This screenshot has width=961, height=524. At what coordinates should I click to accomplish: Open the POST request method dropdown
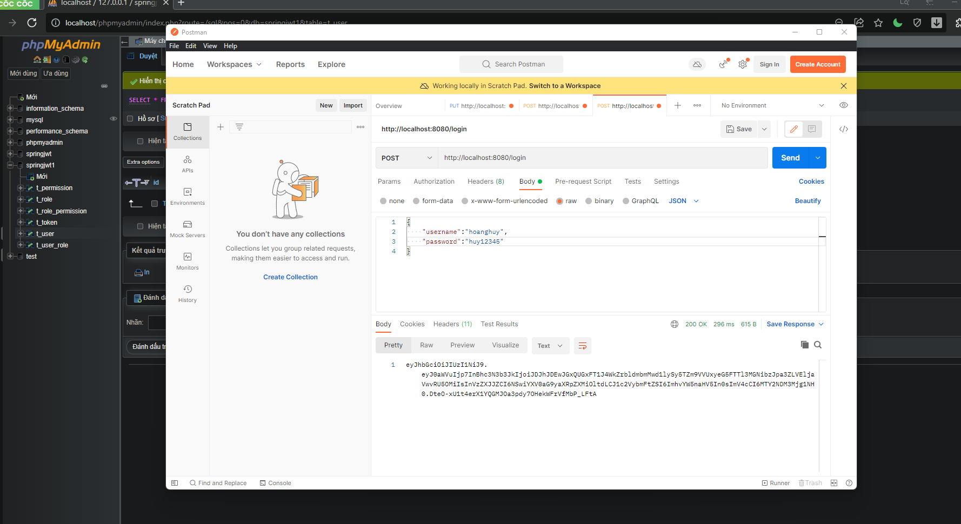click(x=406, y=157)
